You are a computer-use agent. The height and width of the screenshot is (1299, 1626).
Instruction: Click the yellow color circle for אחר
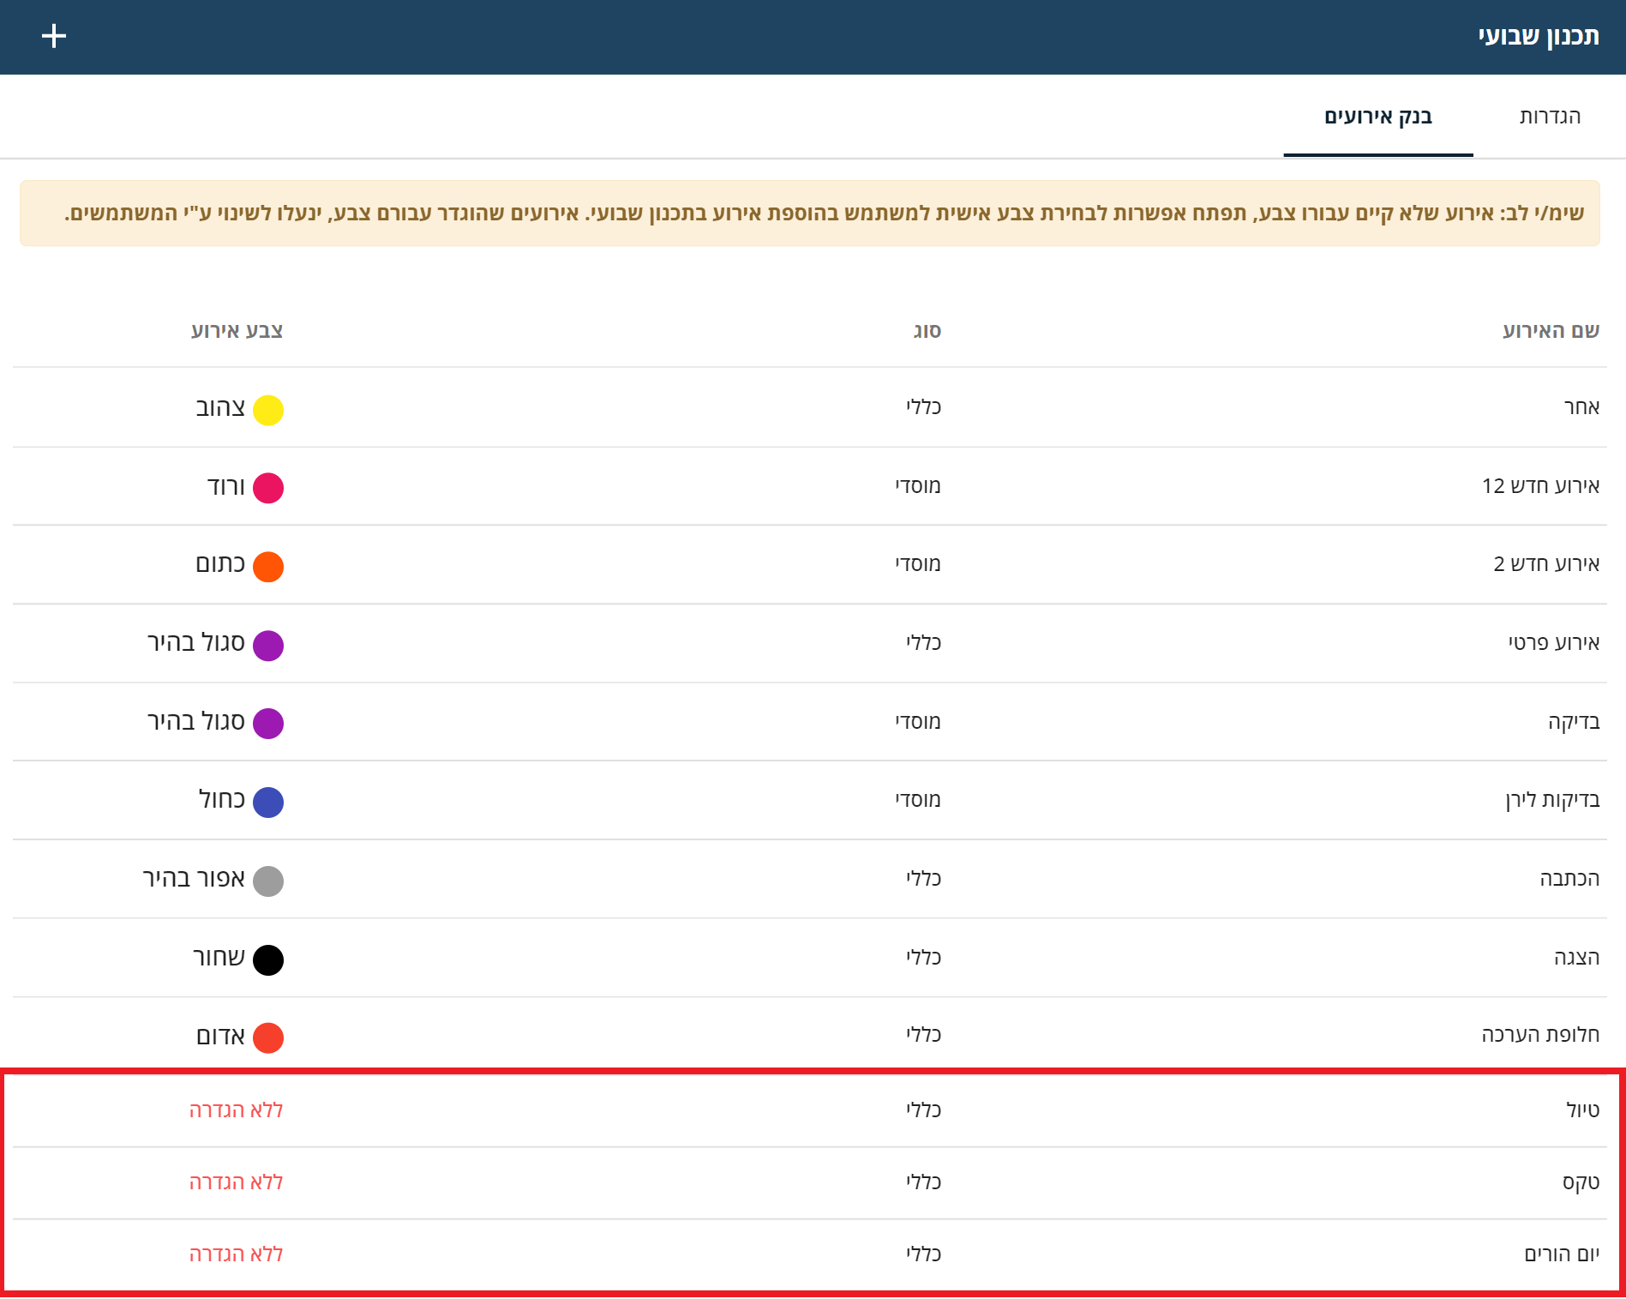coord(268,410)
